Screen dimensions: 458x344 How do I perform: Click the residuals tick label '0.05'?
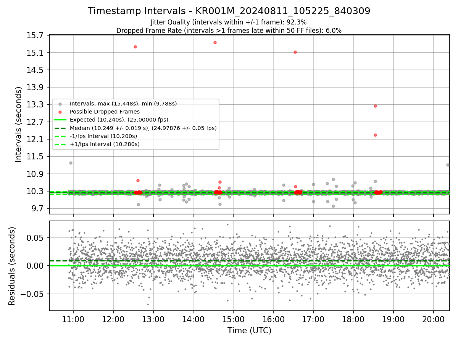click(x=36, y=238)
